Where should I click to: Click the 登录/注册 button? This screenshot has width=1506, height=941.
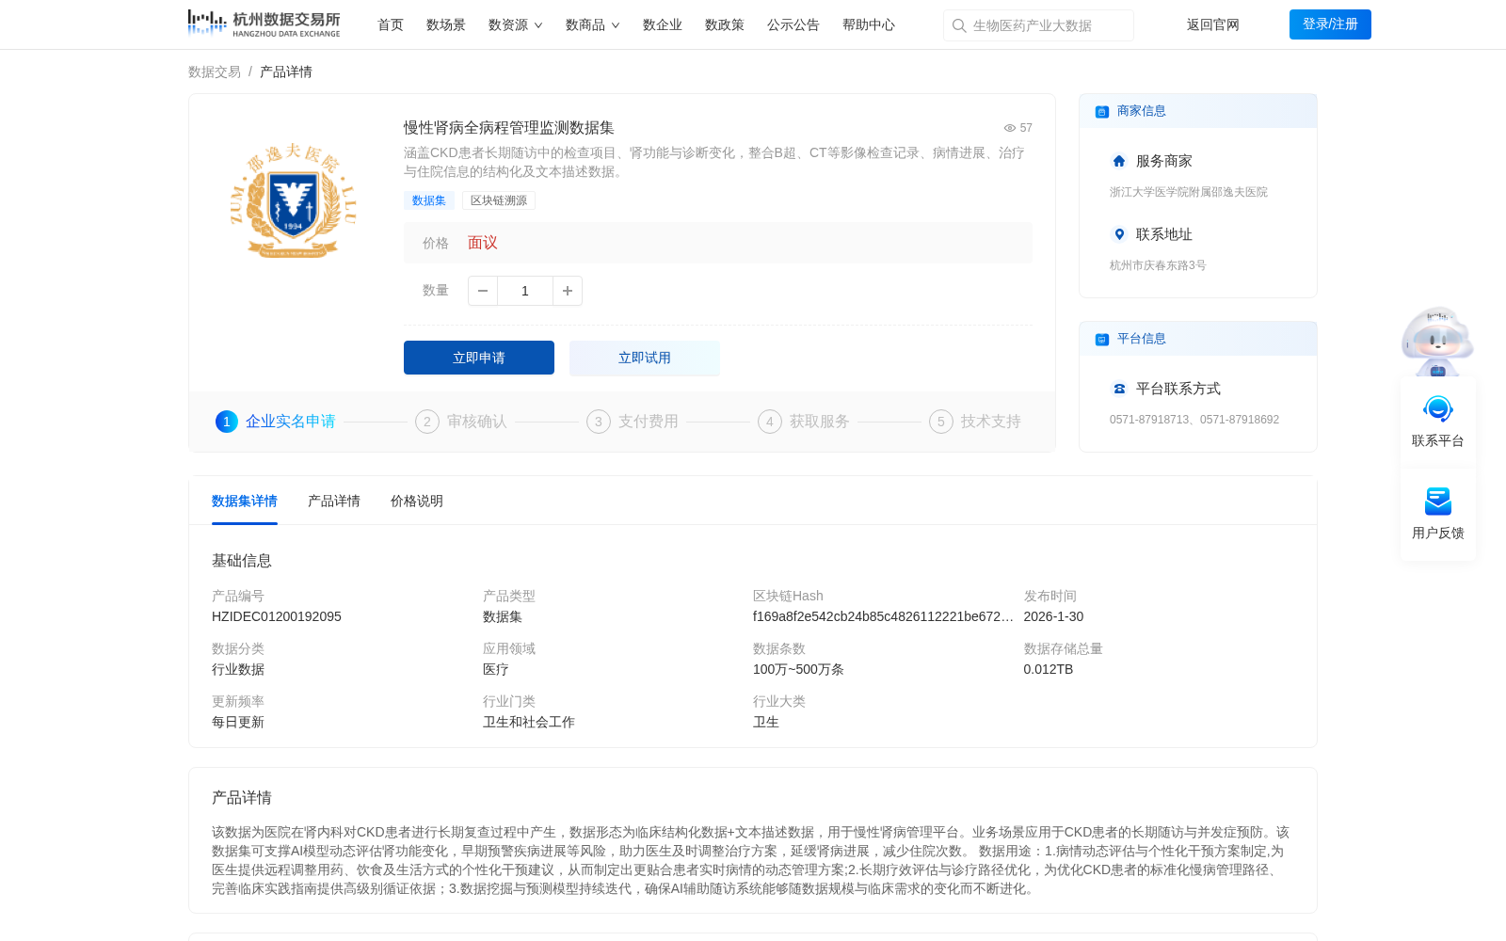pos(1330,24)
